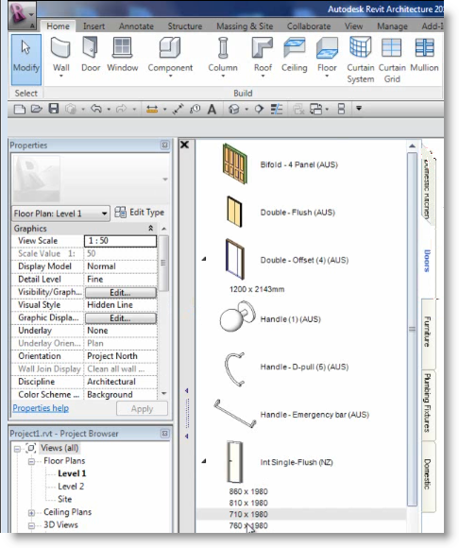Collapse the Int Single-Flush (NZ) family types
Screen dimensions: 459x548
[x=204, y=461]
